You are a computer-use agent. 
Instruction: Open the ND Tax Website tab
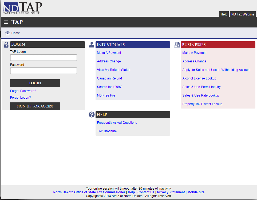(x=243, y=14)
